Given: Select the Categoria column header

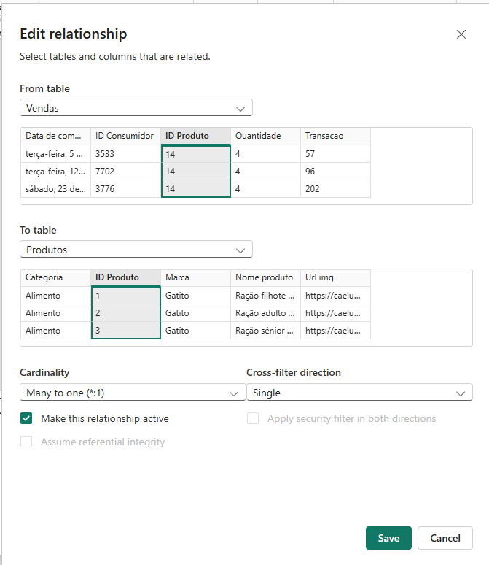Looking at the screenshot, I should [x=56, y=277].
